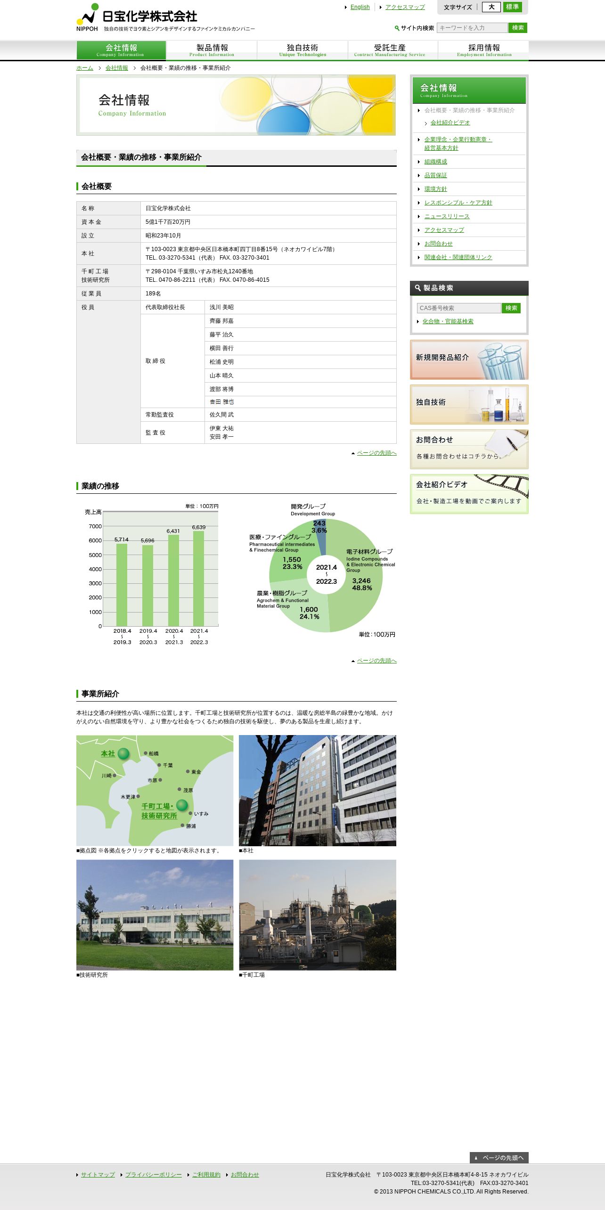605x1210 pixels.
Task: Click the Nippoh Chemicals company logo
Action: pyautogui.click(x=137, y=17)
